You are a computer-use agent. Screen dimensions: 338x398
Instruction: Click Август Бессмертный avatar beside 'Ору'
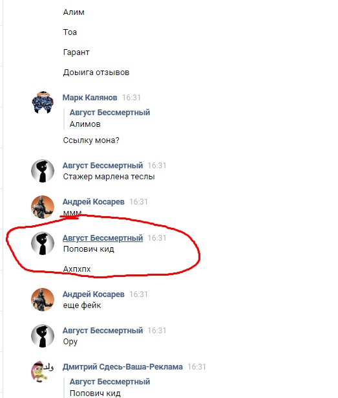coord(43,336)
